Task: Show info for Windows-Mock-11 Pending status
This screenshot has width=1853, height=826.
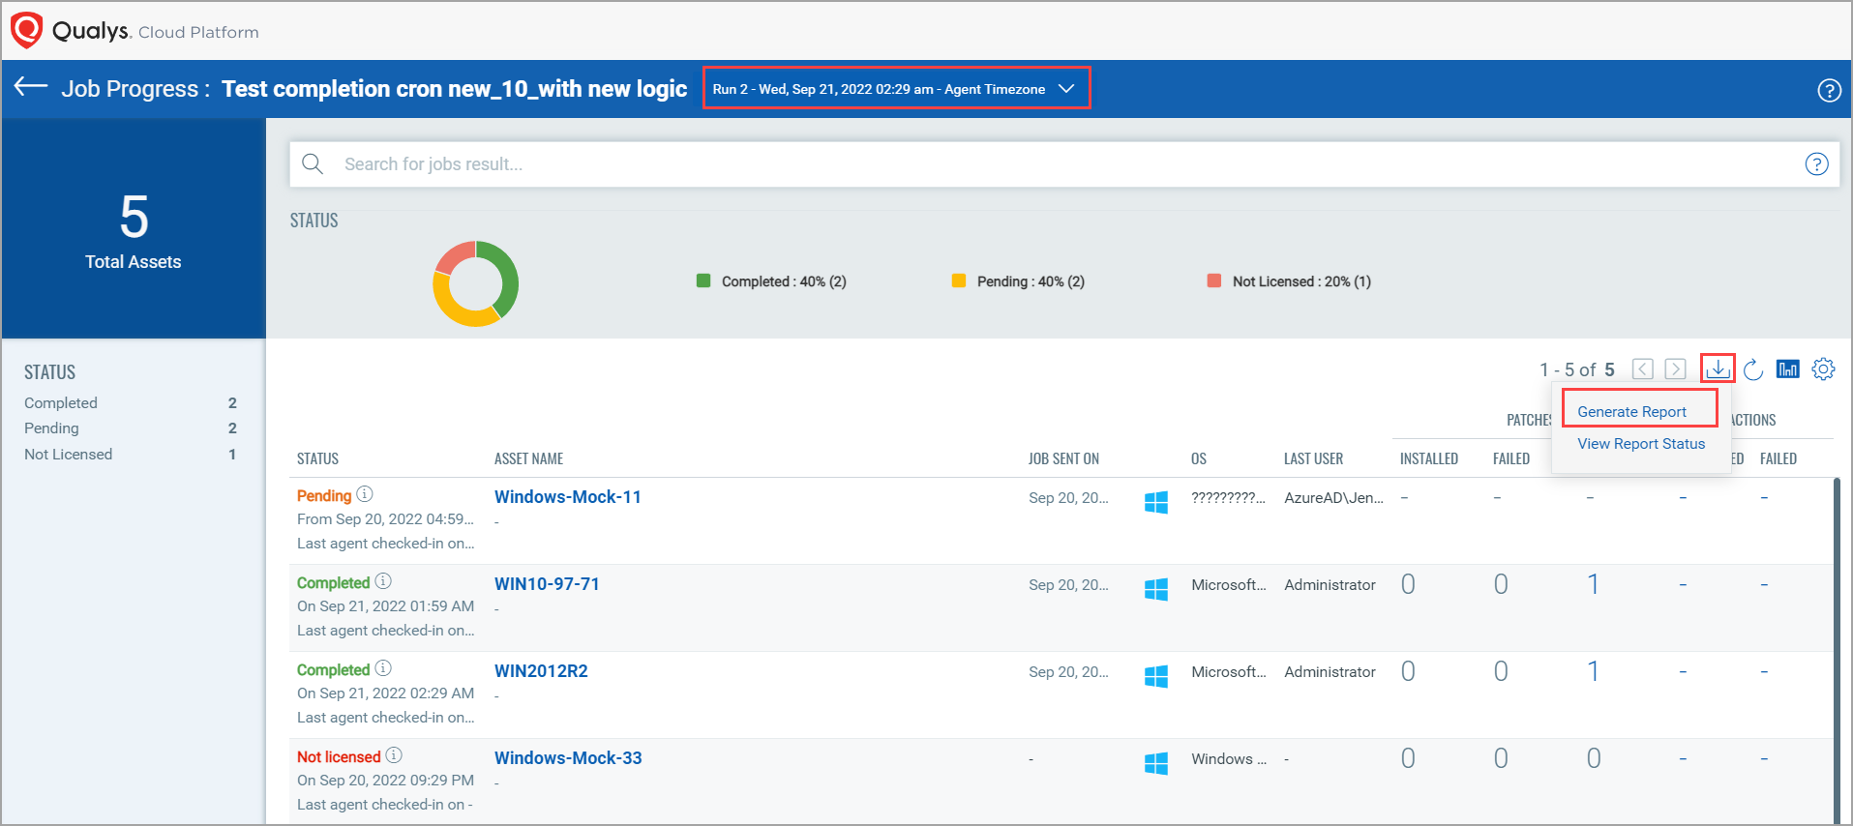Action: point(365,494)
